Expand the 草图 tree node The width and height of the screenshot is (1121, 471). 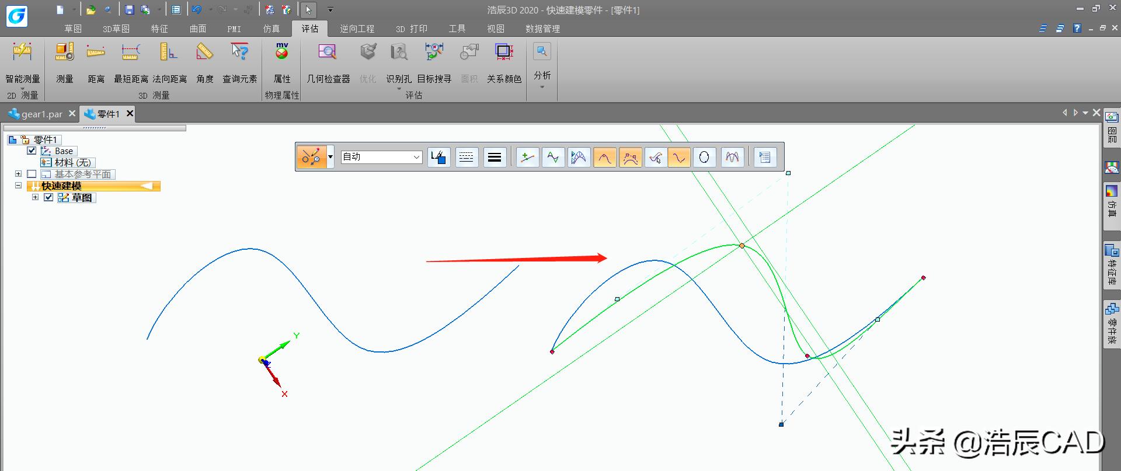click(x=35, y=197)
